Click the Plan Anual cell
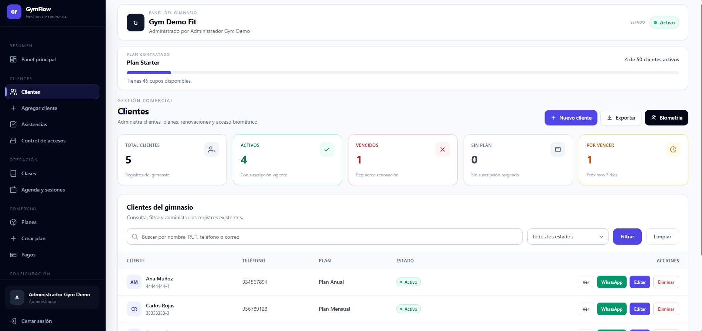This screenshot has width=702, height=331. coord(331,282)
